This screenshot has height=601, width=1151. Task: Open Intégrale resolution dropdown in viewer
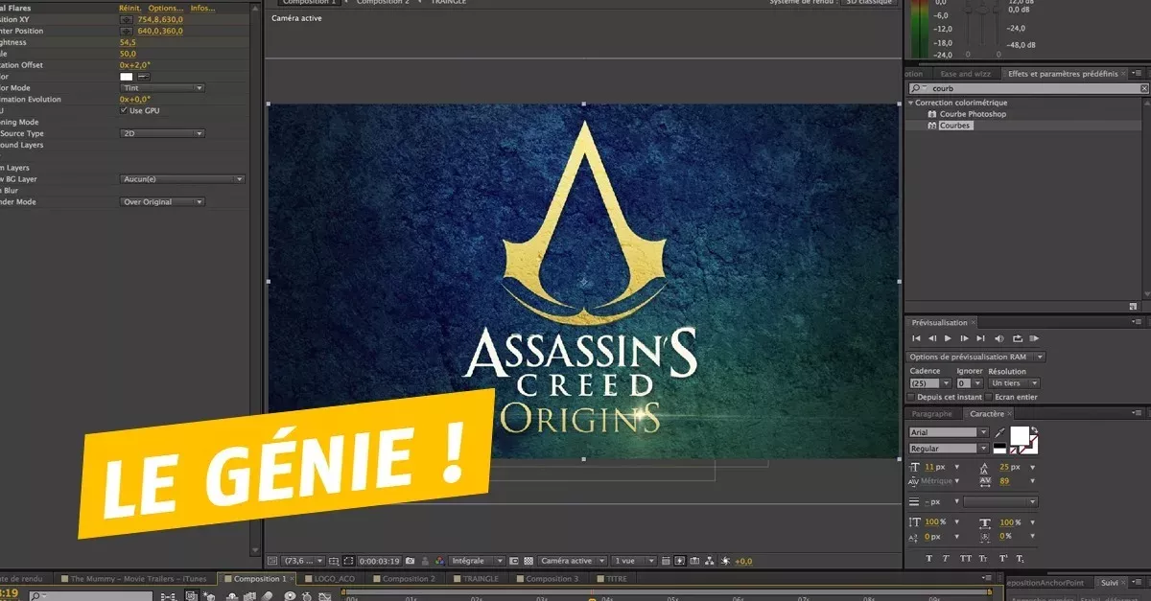(x=477, y=561)
